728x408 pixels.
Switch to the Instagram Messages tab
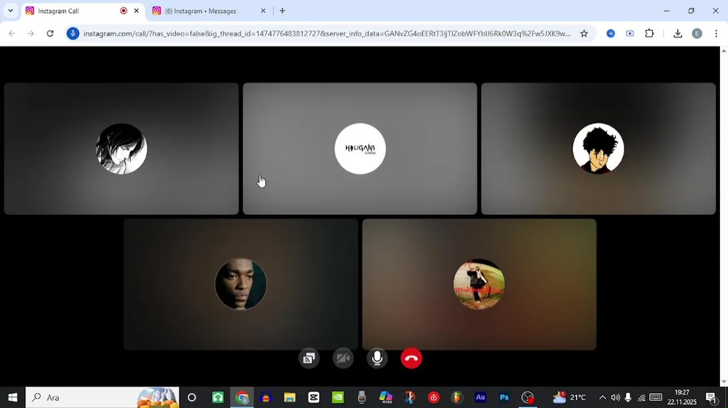point(209,11)
